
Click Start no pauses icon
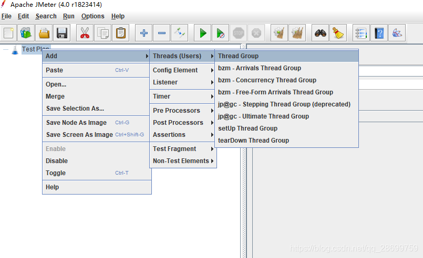point(220,33)
